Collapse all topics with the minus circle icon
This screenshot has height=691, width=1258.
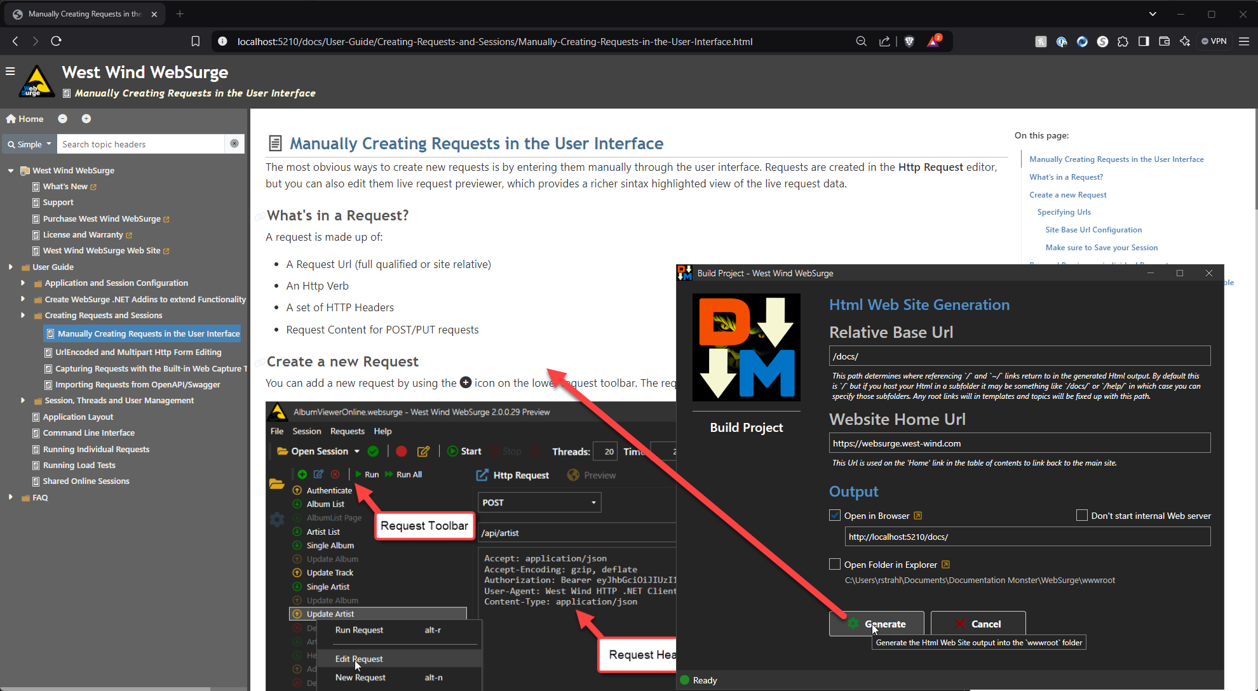(62, 119)
